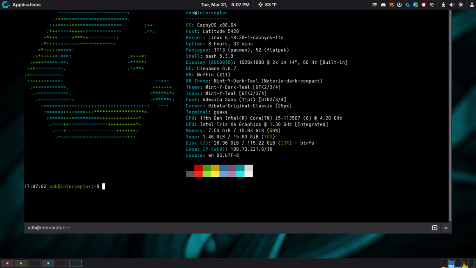Open the red folder tray icon
476x268 pixels.
(x=423, y=4)
